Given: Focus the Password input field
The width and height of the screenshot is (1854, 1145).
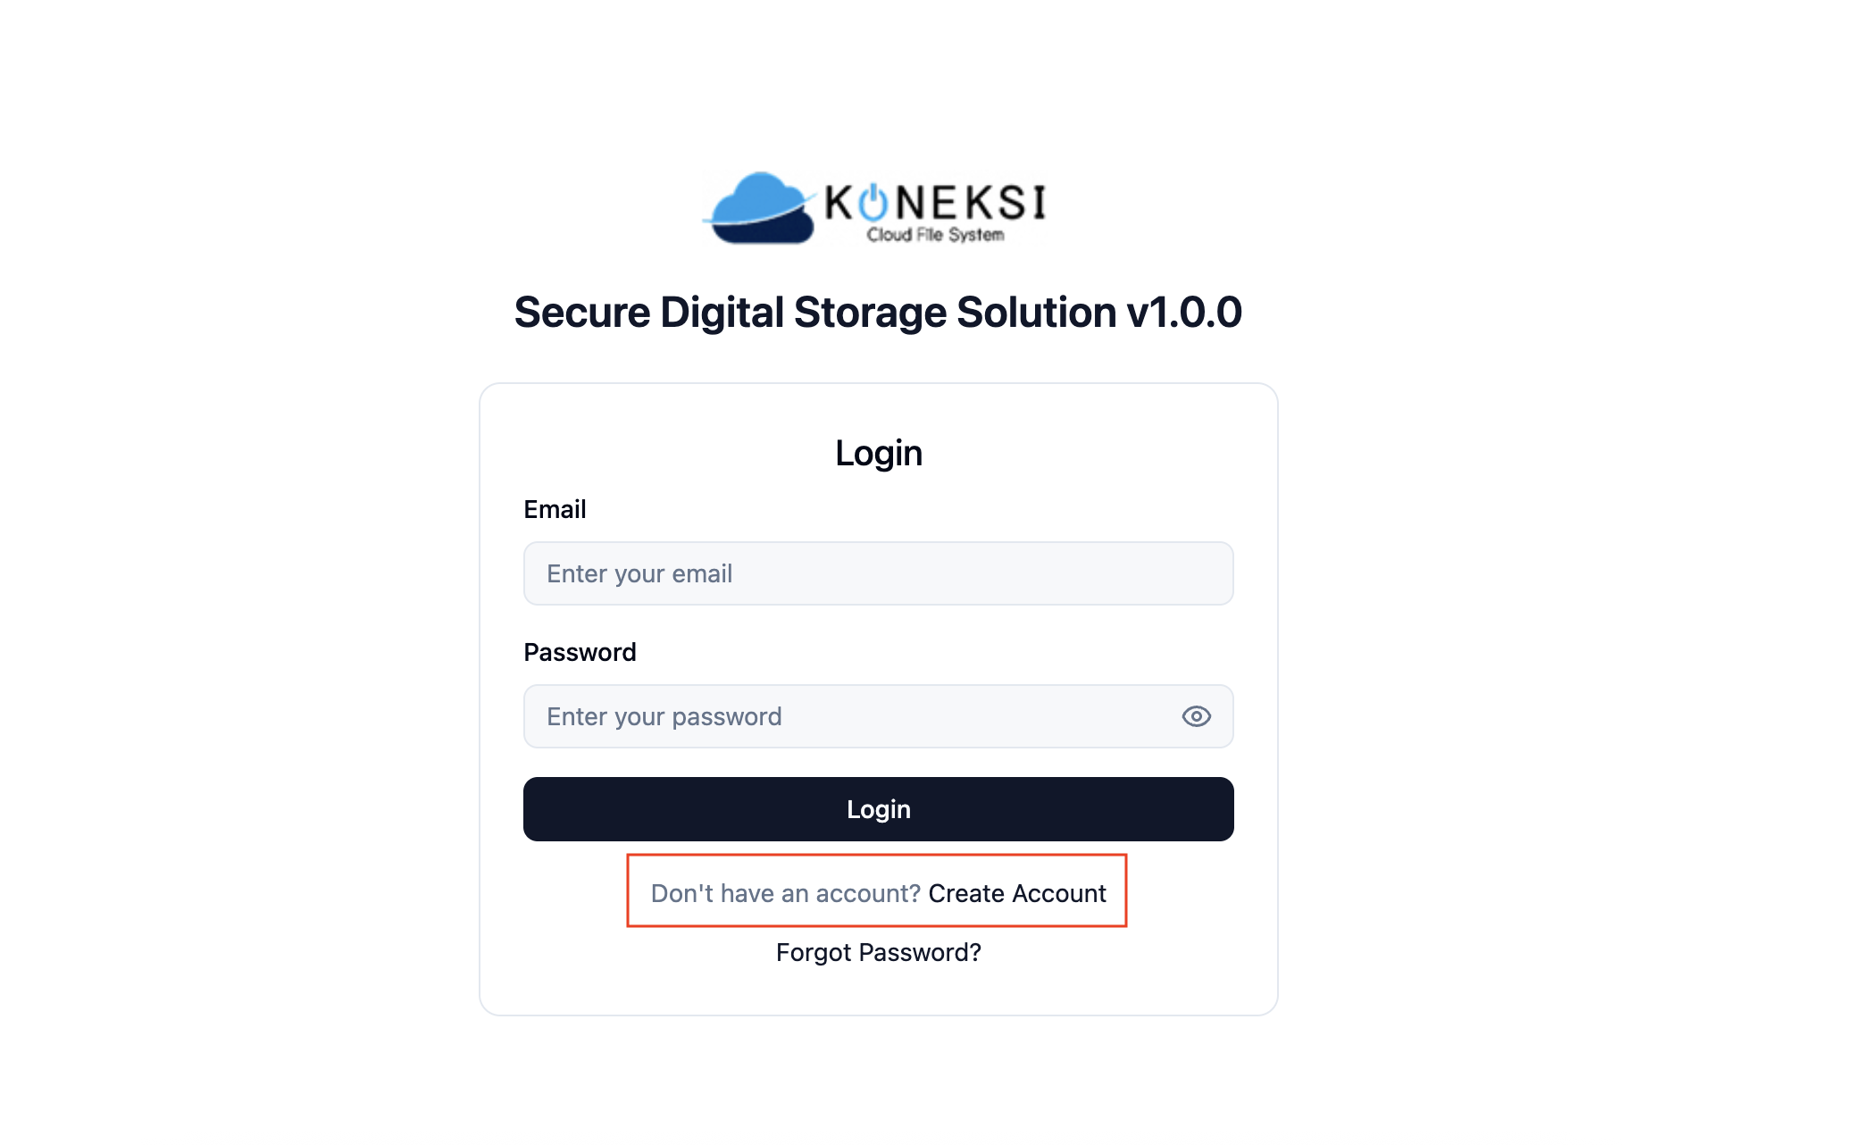Looking at the screenshot, I should tap(848, 716).
